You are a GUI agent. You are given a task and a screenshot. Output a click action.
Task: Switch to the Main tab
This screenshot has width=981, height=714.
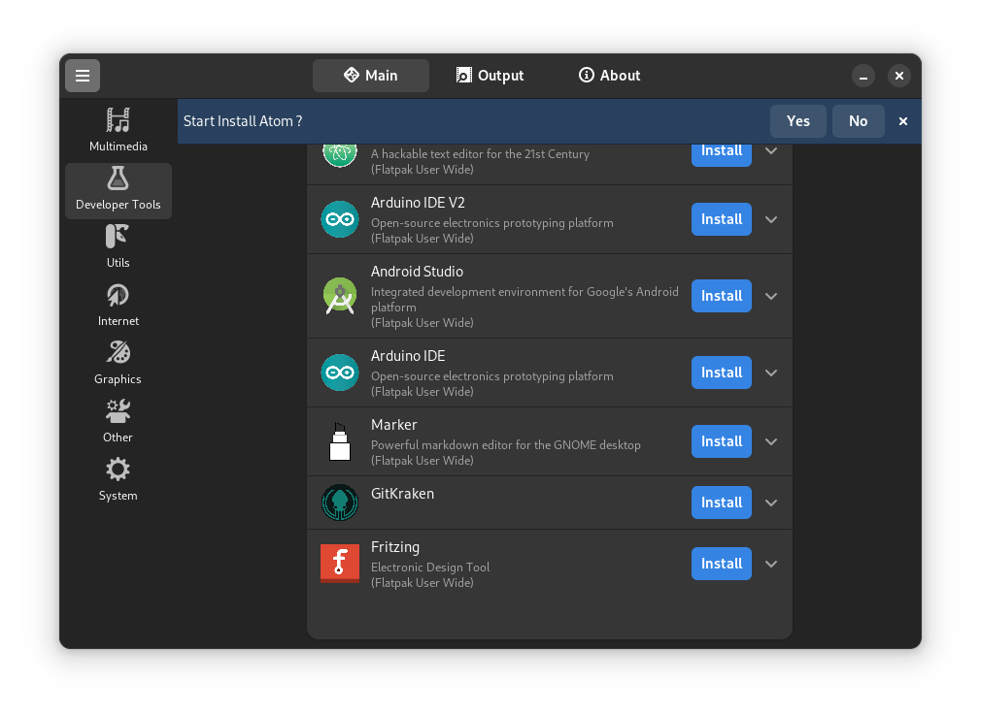pyautogui.click(x=371, y=76)
